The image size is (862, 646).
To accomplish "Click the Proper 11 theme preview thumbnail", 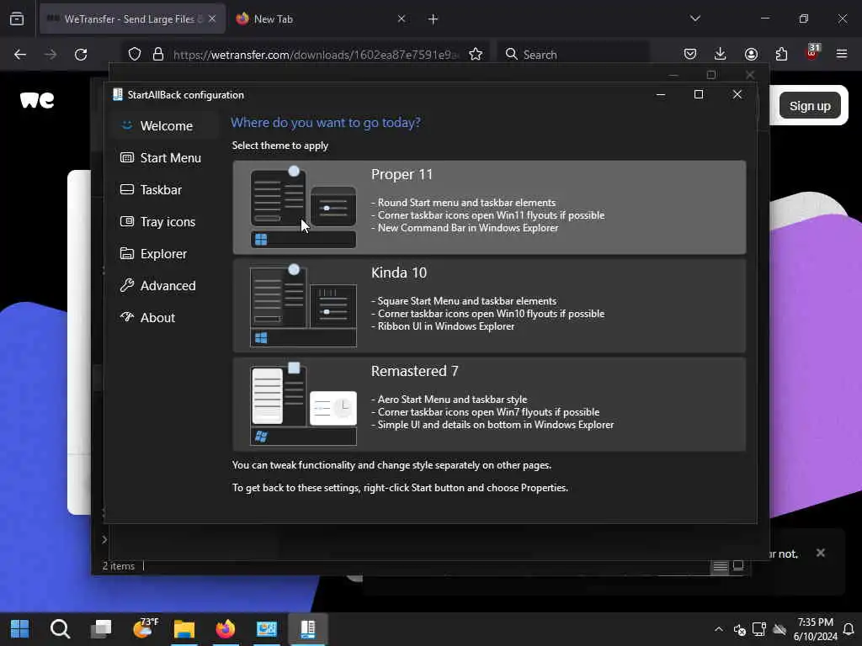I will pyautogui.click(x=303, y=207).
